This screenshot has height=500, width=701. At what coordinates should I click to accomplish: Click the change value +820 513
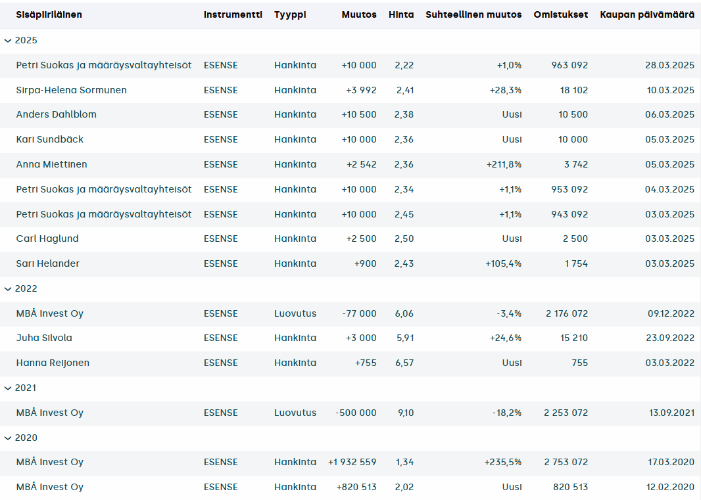356,487
